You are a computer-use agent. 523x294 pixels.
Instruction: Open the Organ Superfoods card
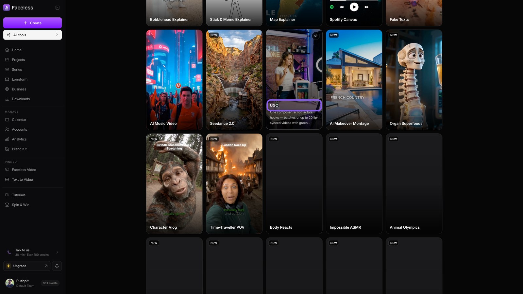point(414,80)
